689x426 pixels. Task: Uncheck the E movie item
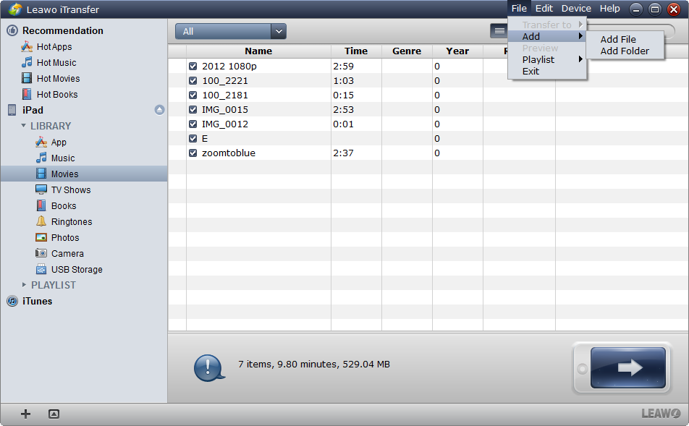tap(193, 139)
